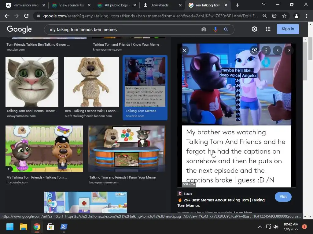Open the 25+ Best Memes About Talking Tom link
The height and width of the screenshot is (234, 313).
click(x=221, y=203)
